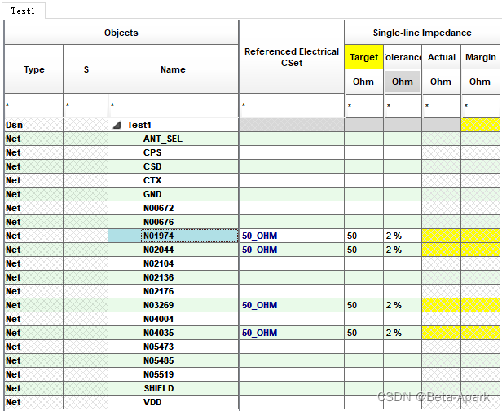Open 50_OHM reference for net N03269
The width and height of the screenshot is (502, 411).
point(259,305)
